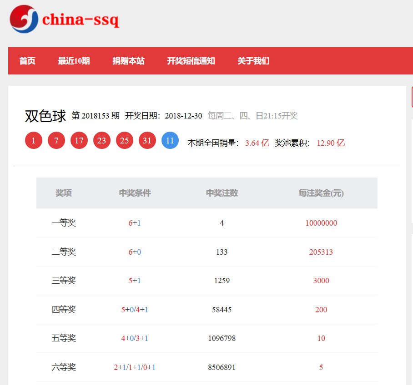Select red ball number 23
Image resolution: width=413 pixels, height=385 pixels.
[101, 140]
